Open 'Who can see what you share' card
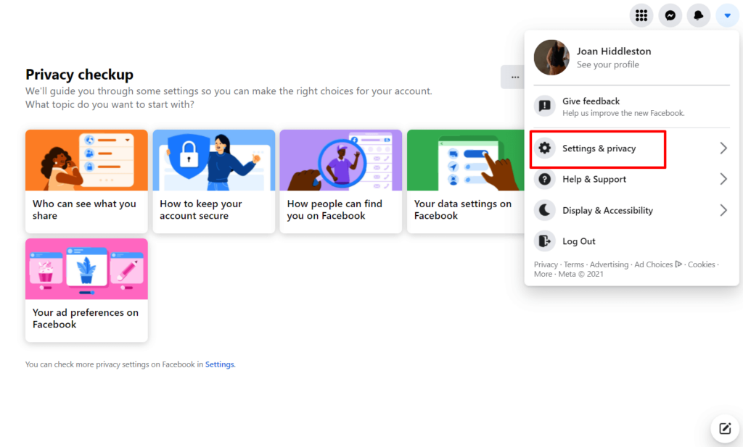743x447 pixels. coord(87,181)
